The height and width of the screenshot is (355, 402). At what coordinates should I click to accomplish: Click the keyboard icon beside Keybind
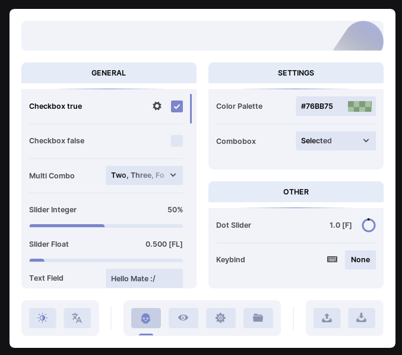332,259
